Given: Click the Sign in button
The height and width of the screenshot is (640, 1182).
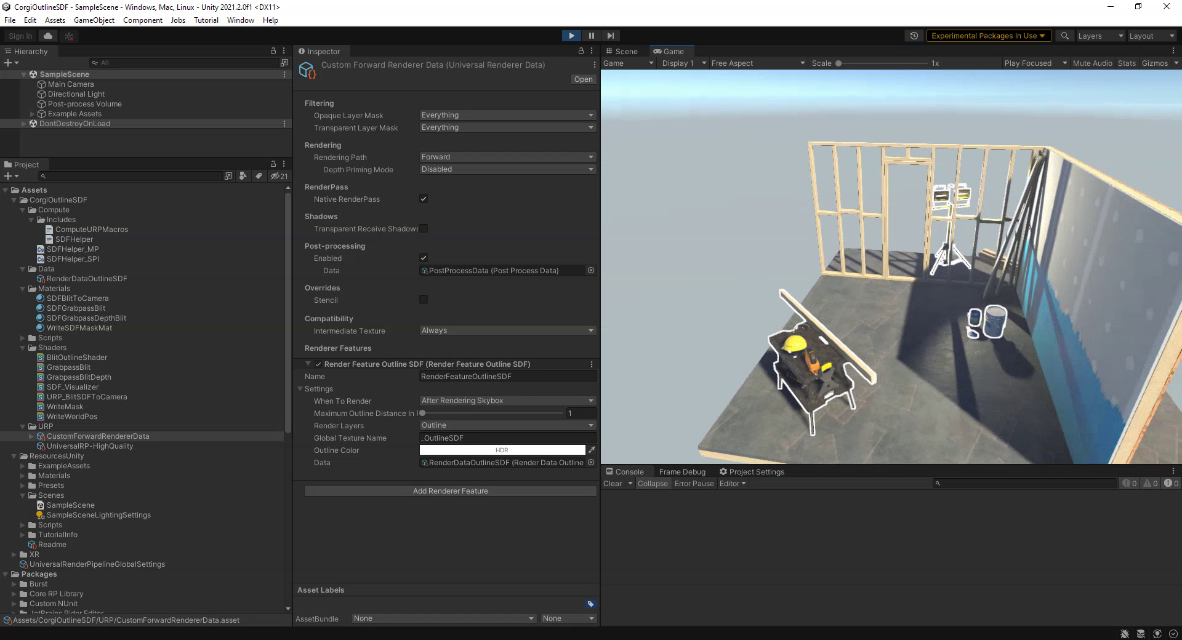Looking at the screenshot, I should [x=20, y=36].
